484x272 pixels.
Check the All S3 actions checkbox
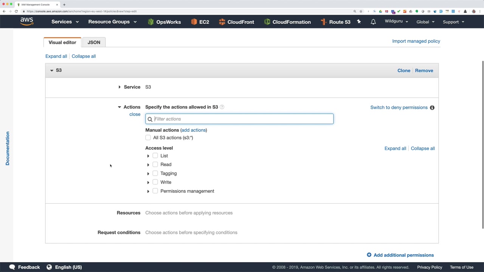pyautogui.click(x=148, y=138)
